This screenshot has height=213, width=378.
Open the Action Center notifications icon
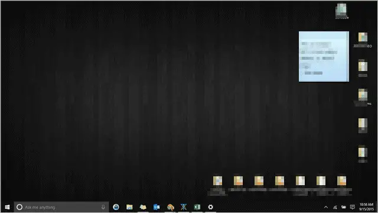tap(353, 207)
